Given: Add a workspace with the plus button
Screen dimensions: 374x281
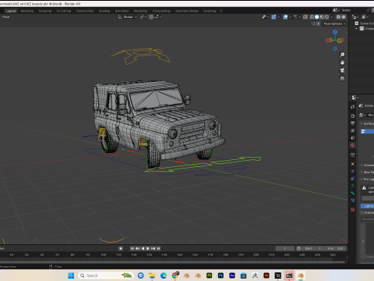Looking at the screenshot, I should tap(221, 11).
